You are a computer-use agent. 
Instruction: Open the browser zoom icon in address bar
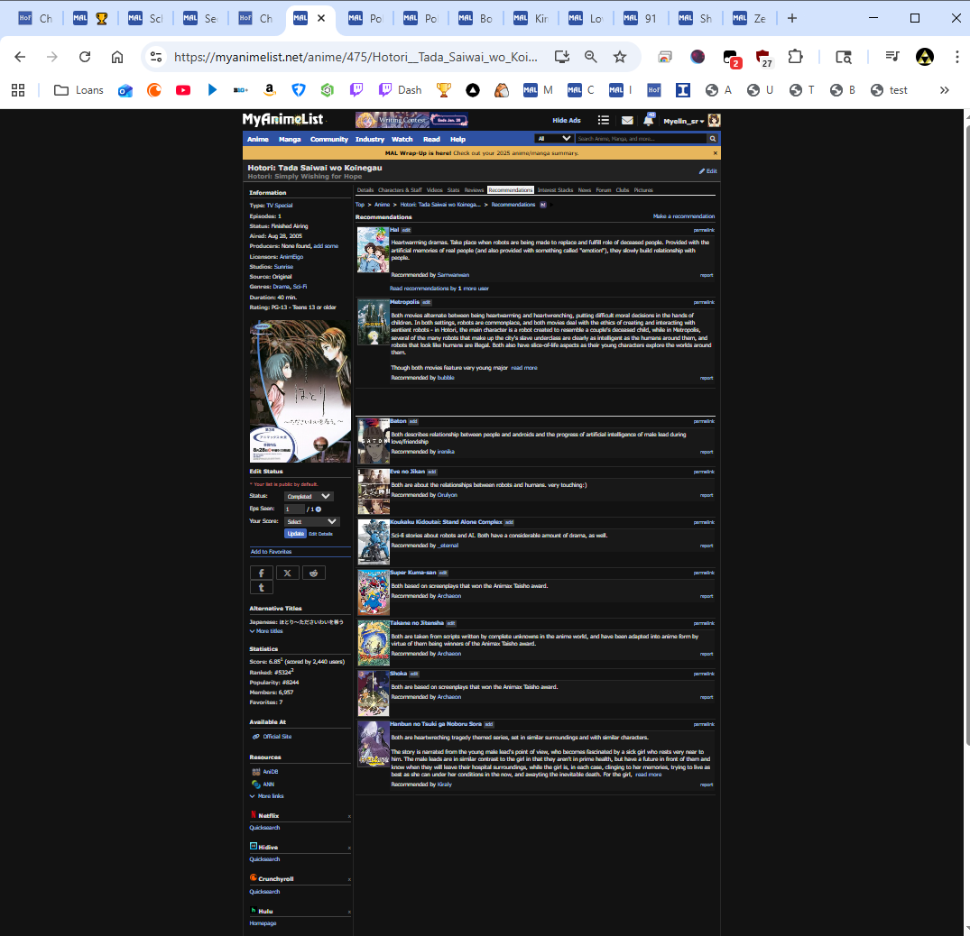[x=591, y=57]
